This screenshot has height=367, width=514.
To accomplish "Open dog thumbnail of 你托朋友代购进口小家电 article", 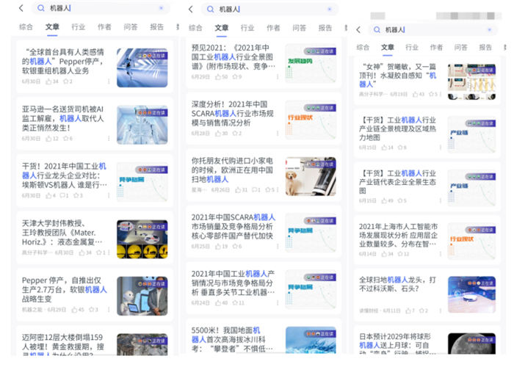I will point(311,176).
